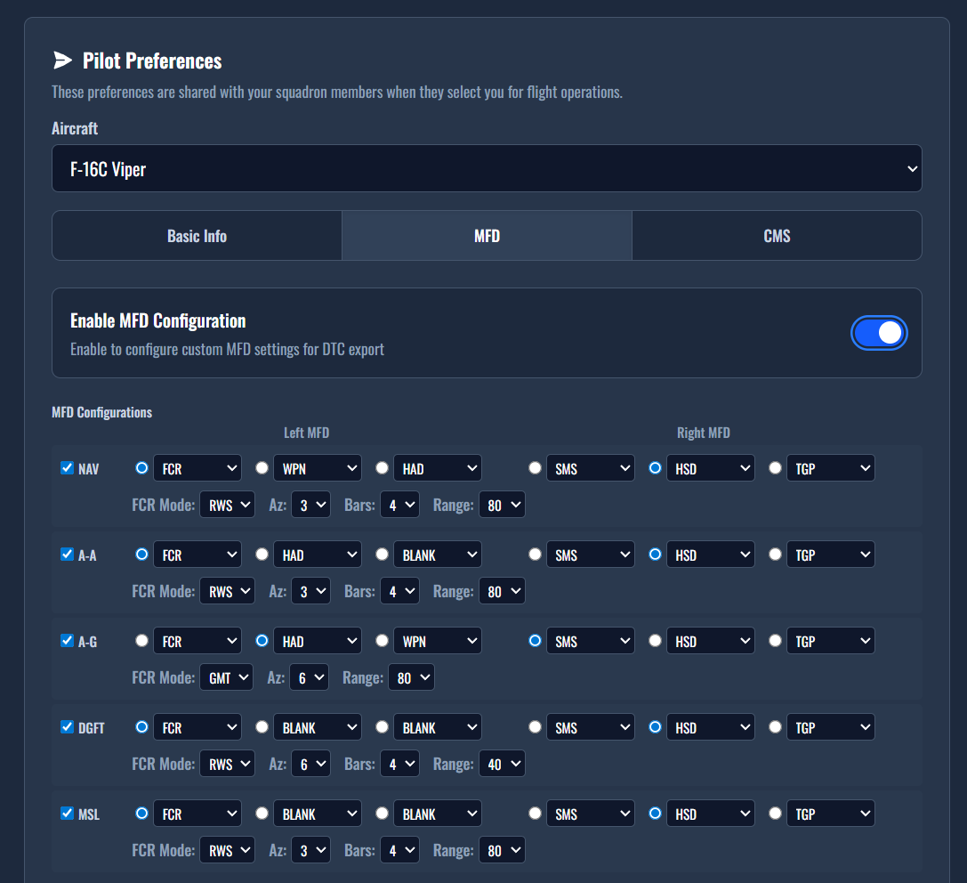Select the TGP radio button in A-A row

click(775, 555)
